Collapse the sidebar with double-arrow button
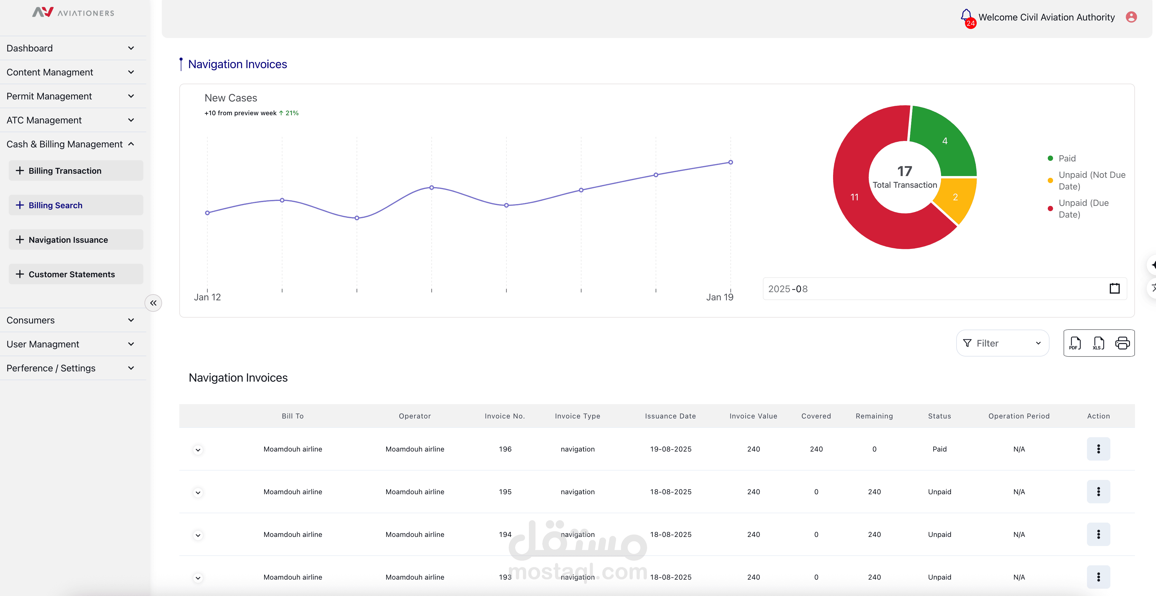 pos(153,303)
